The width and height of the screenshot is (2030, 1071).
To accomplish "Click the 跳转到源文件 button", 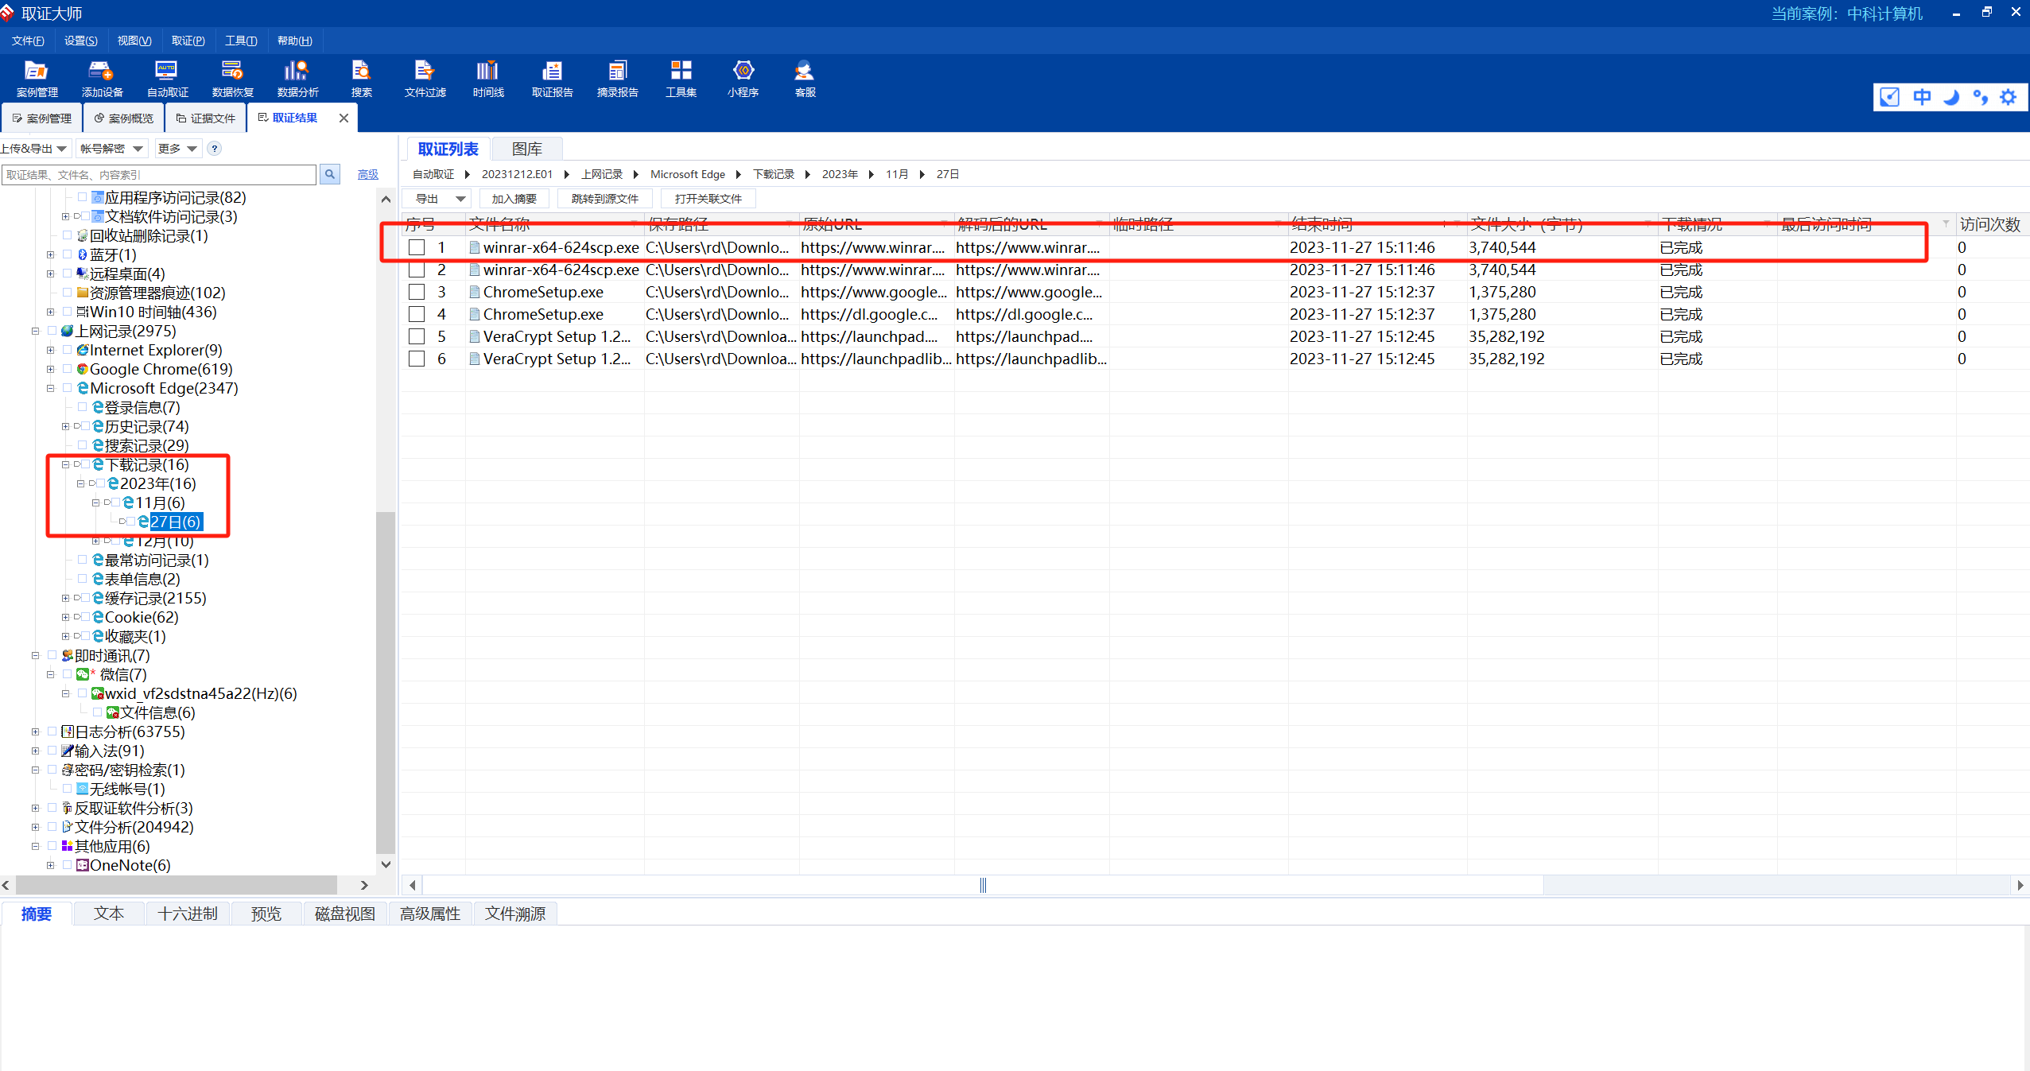I will tap(604, 199).
